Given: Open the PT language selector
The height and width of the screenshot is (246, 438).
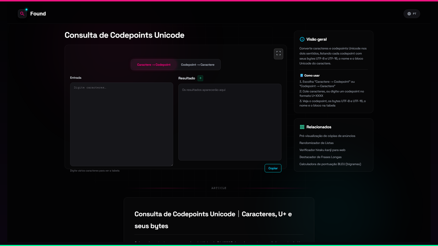Looking at the screenshot, I should coord(412,14).
